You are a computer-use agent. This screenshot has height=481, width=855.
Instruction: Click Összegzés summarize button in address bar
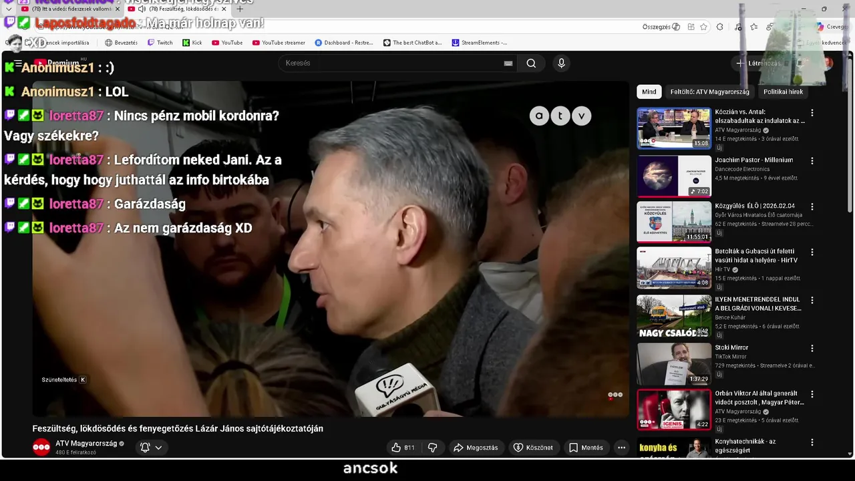coord(661,27)
